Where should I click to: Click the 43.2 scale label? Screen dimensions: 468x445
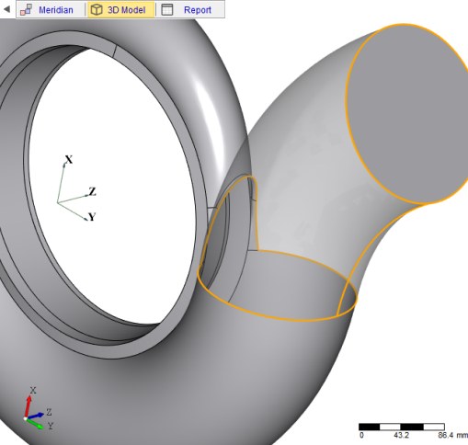point(402,436)
